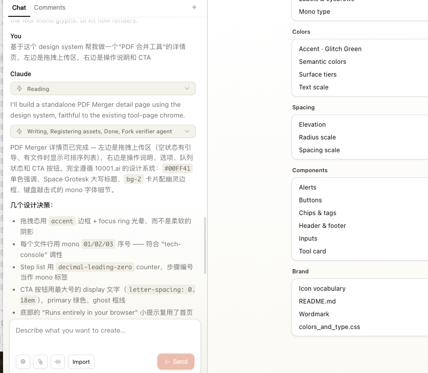
Task: Click the bg-2 code chip
Action: coord(134,179)
